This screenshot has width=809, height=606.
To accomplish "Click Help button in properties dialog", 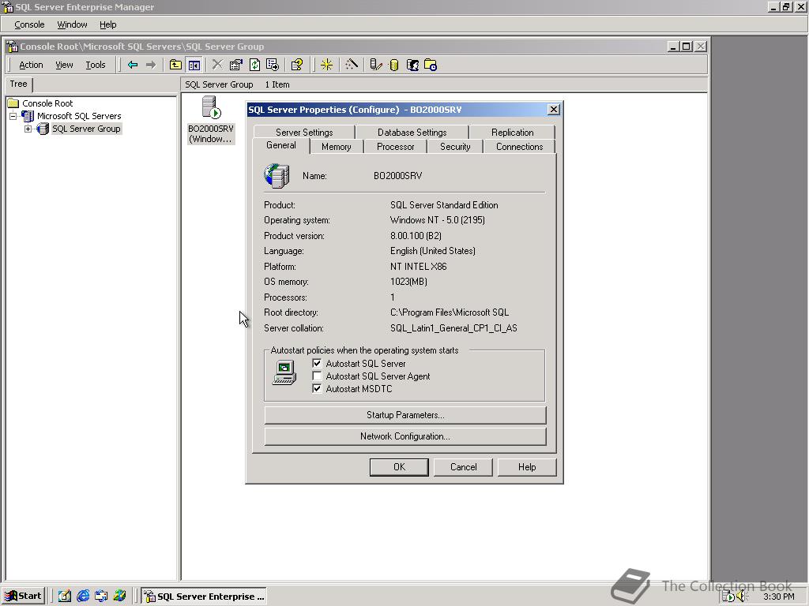I will (x=527, y=467).
